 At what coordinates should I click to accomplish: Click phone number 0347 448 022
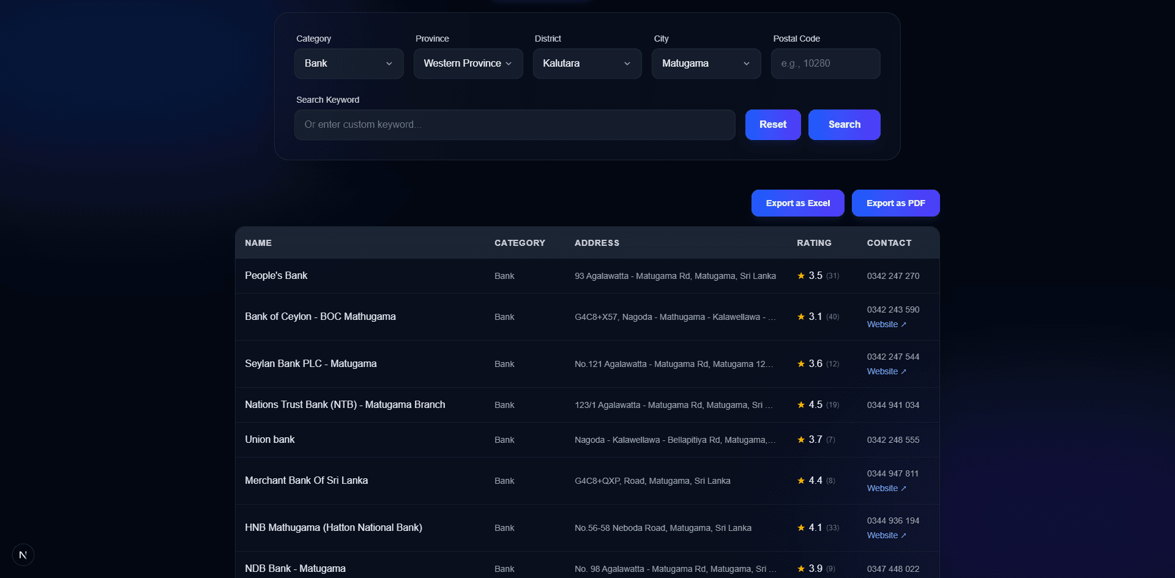(893, 569)
